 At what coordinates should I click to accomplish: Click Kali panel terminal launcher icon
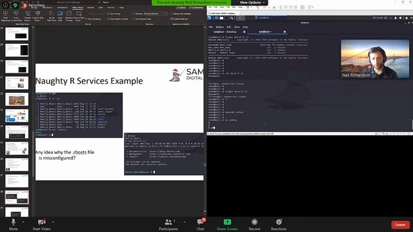tap(227, 18)
